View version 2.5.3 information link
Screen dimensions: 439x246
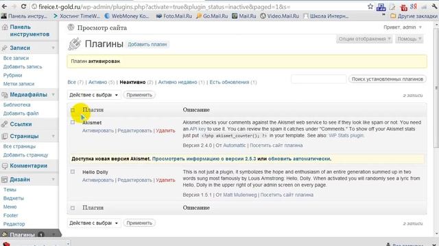[x=204, y=159]
